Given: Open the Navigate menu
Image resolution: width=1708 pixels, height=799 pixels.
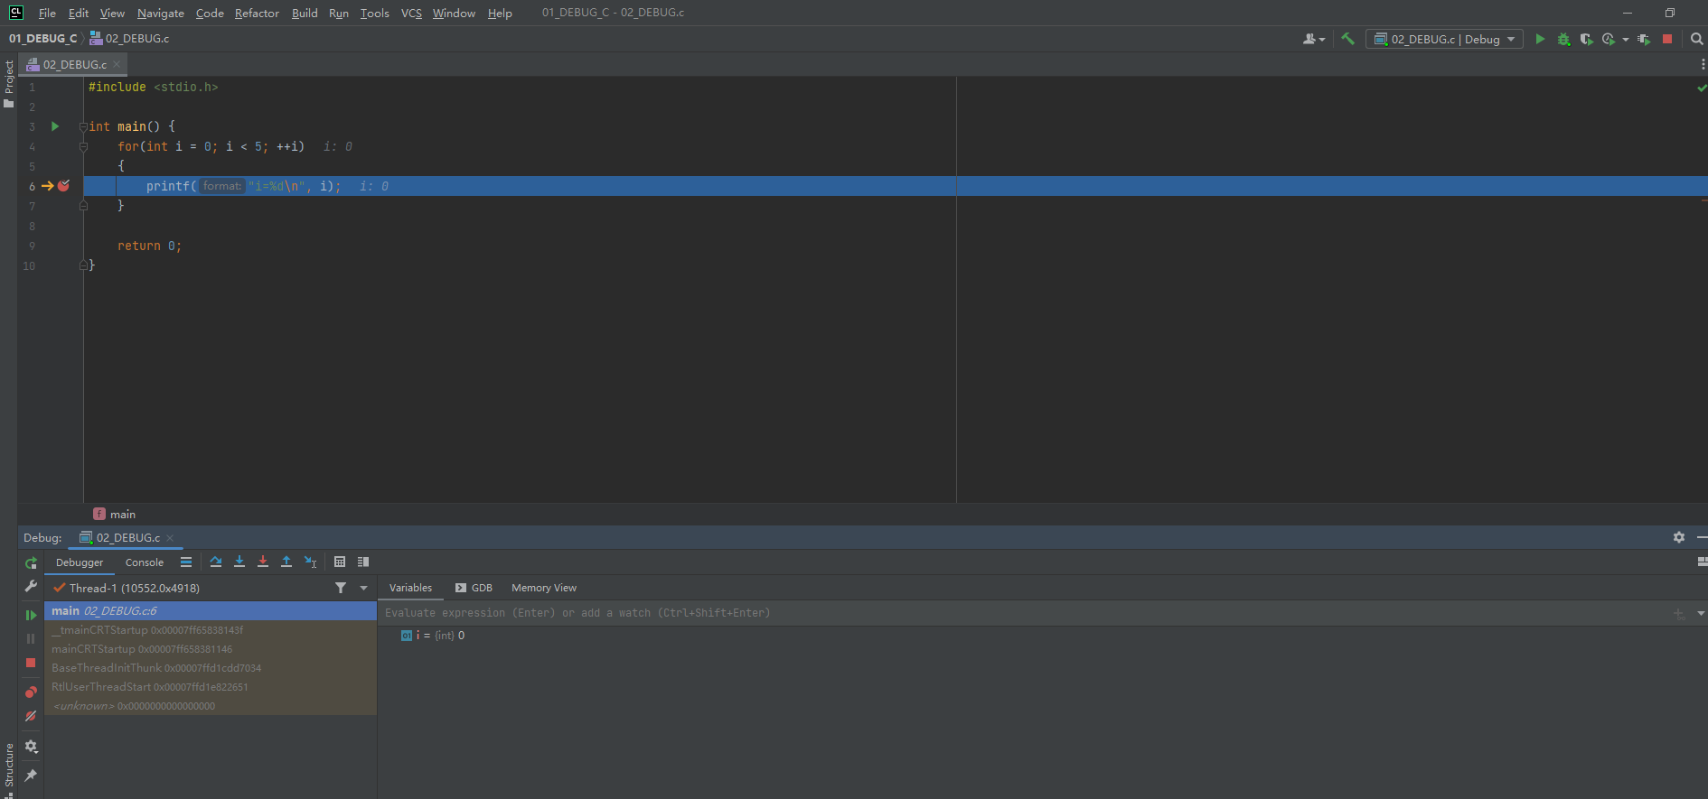Looking at the screenshot, I should 161,13.
